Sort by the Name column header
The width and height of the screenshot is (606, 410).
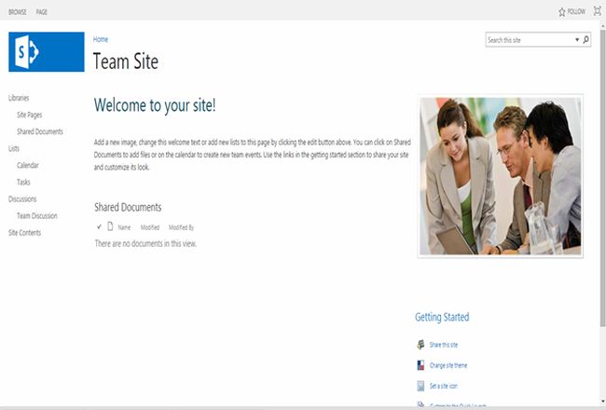124,227
